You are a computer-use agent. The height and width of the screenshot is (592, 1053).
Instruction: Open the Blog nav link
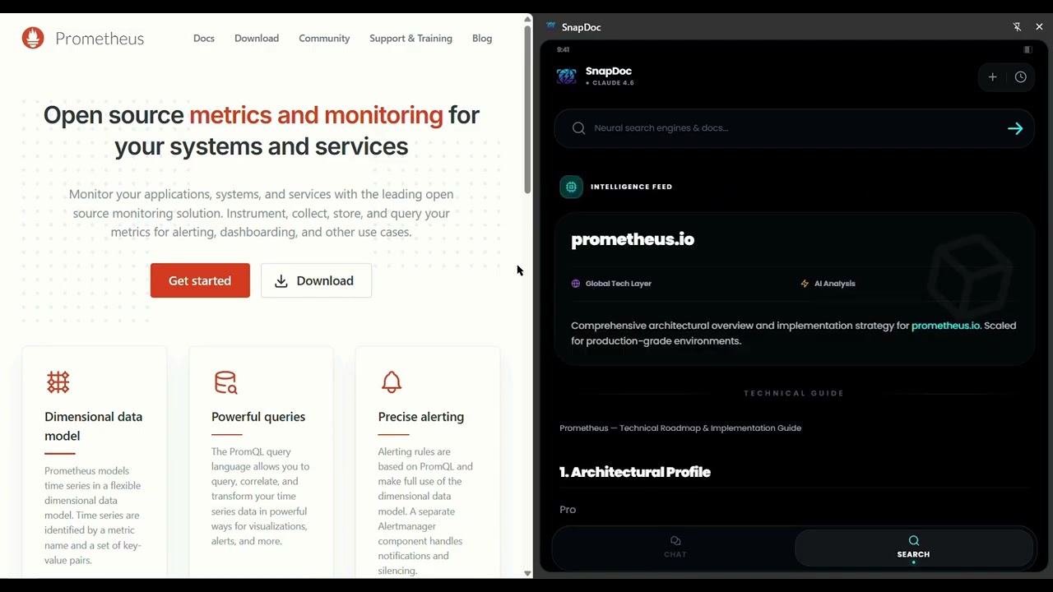click(482, 39)
